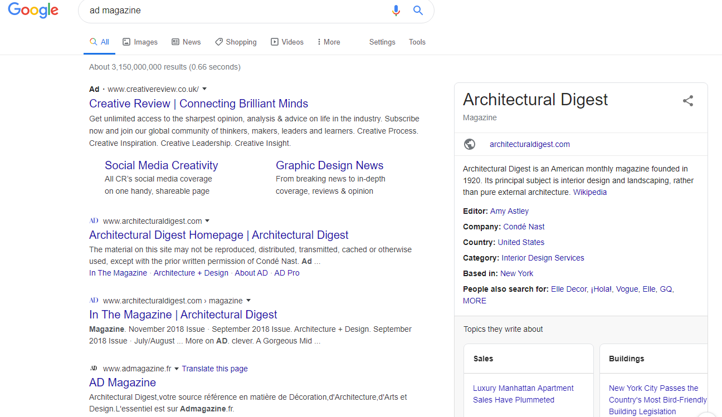
Task: Click the microphone voice search icon
Action: click(x=396, y=11)
